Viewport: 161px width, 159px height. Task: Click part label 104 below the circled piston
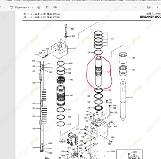point(109,90)
